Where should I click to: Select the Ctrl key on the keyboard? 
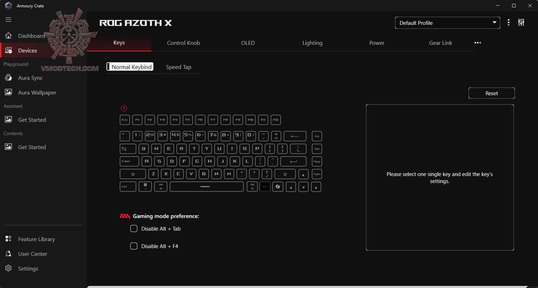(x=128, y=187)
